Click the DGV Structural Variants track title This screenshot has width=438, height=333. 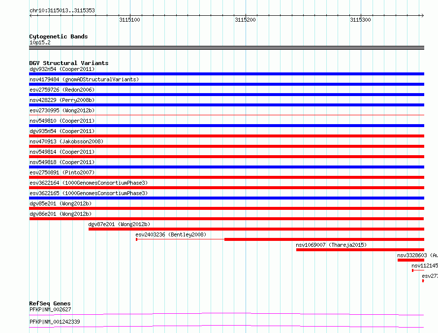click(x=69, y=63)
